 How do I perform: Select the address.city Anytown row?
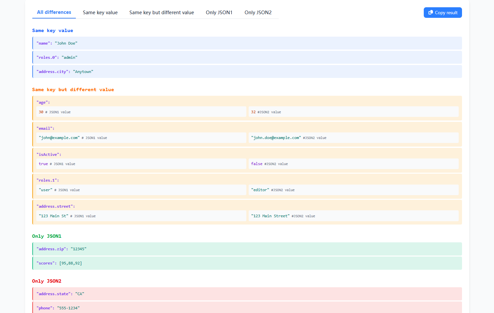[x=247, y=71]
